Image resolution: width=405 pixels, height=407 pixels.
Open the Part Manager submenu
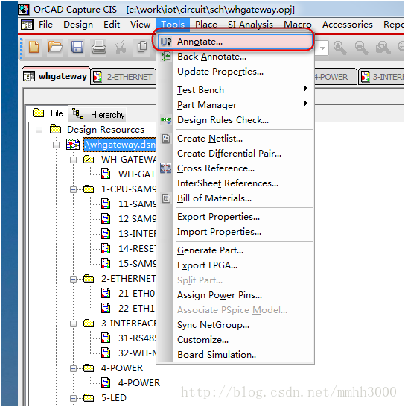pyautogui.click(x=243, y=105)
